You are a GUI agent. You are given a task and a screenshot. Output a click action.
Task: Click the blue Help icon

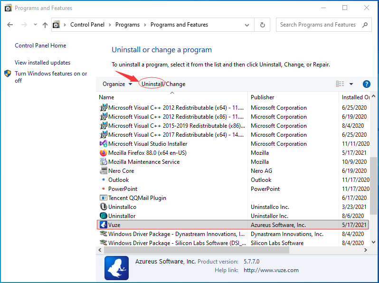(x=367, y=84)
